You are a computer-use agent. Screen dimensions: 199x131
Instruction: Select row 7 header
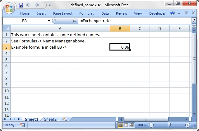(7, 72)
